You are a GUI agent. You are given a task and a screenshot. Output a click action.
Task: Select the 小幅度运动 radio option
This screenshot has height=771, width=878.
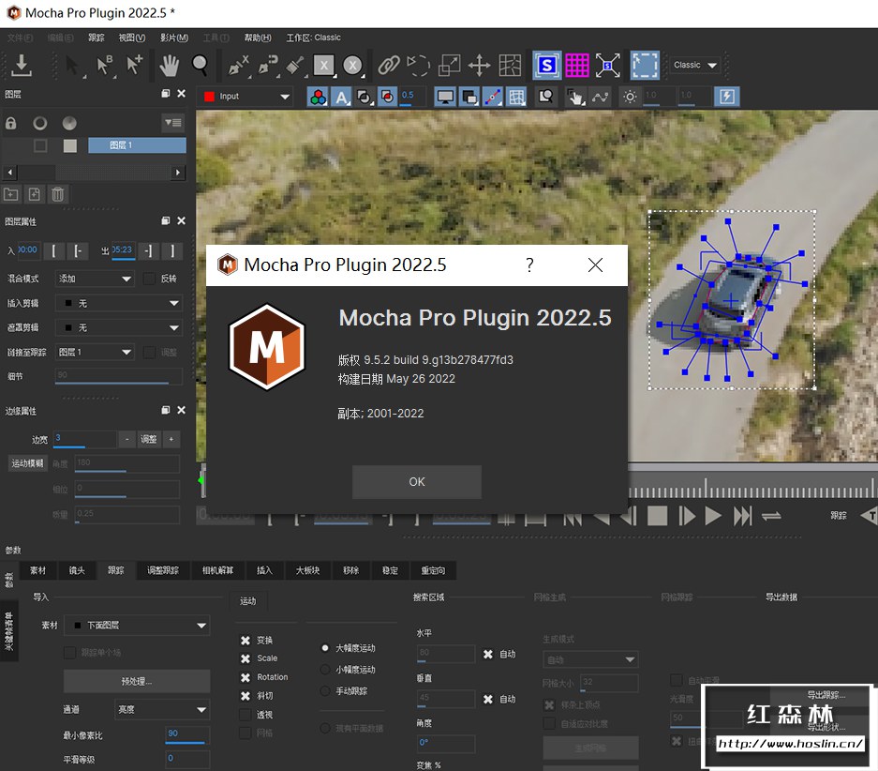point(325,670)
